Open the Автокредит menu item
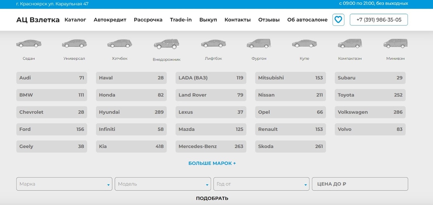The image size is (433, 205). [110, 20]
